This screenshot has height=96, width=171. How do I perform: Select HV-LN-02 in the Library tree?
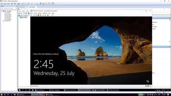9,16
